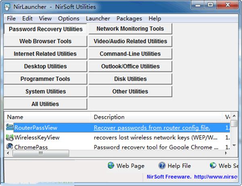Select the Web Browser Tools category
This screenshot has width=242, height=186.
(x=45, y=41)
